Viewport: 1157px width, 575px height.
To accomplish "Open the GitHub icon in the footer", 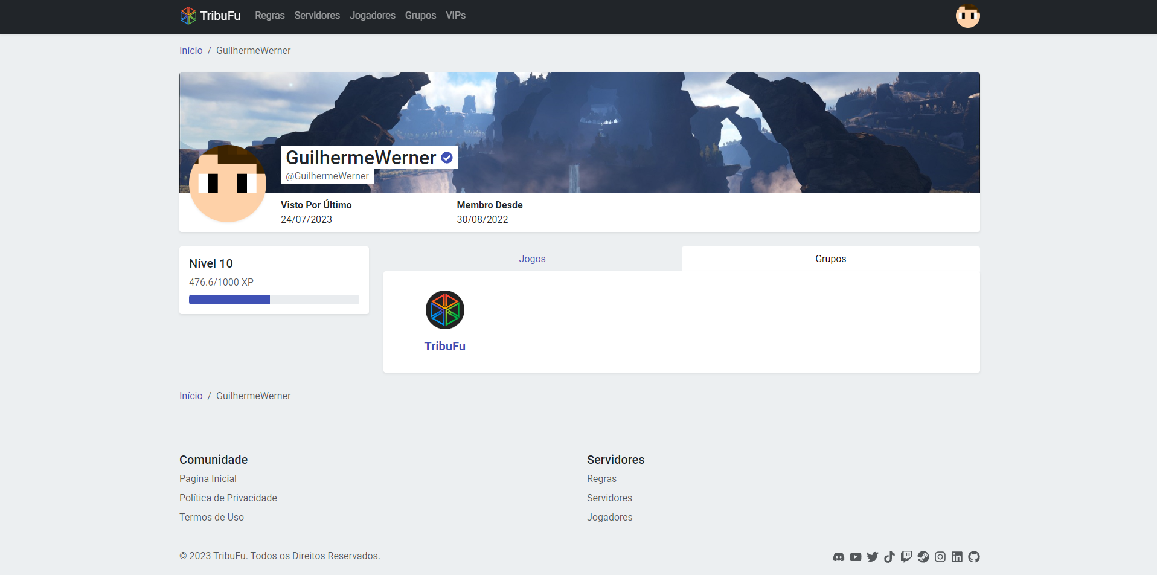I will (x=974, y=557).
